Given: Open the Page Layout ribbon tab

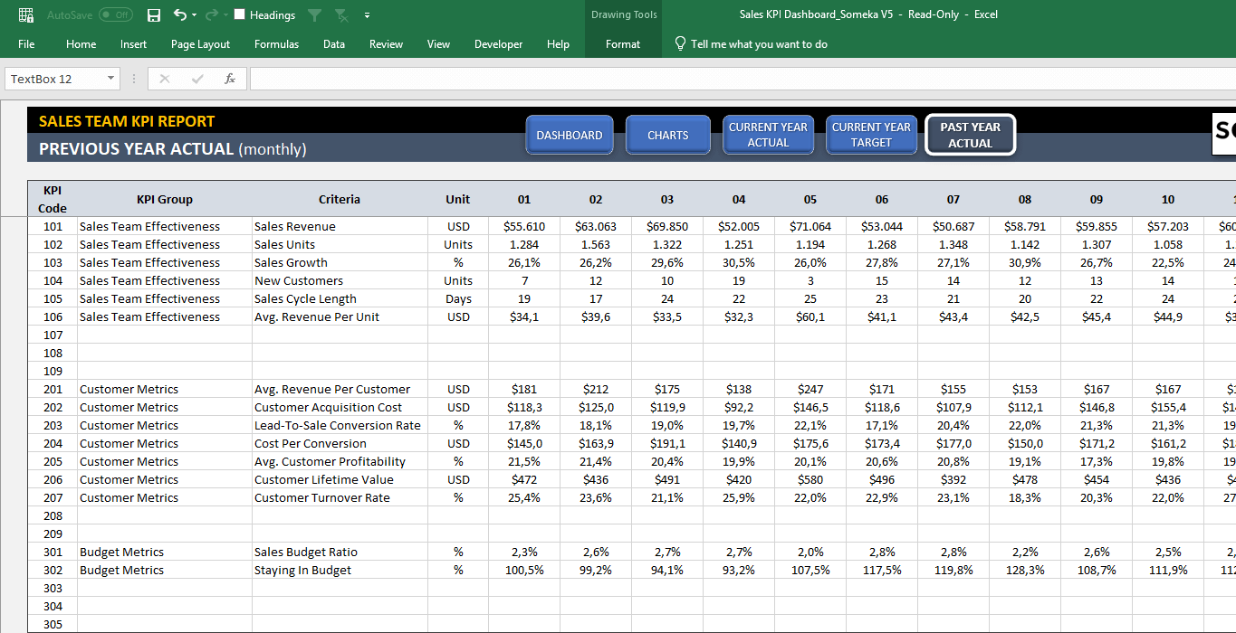Looking at the screenshot, I should click(x=200, y=43).
